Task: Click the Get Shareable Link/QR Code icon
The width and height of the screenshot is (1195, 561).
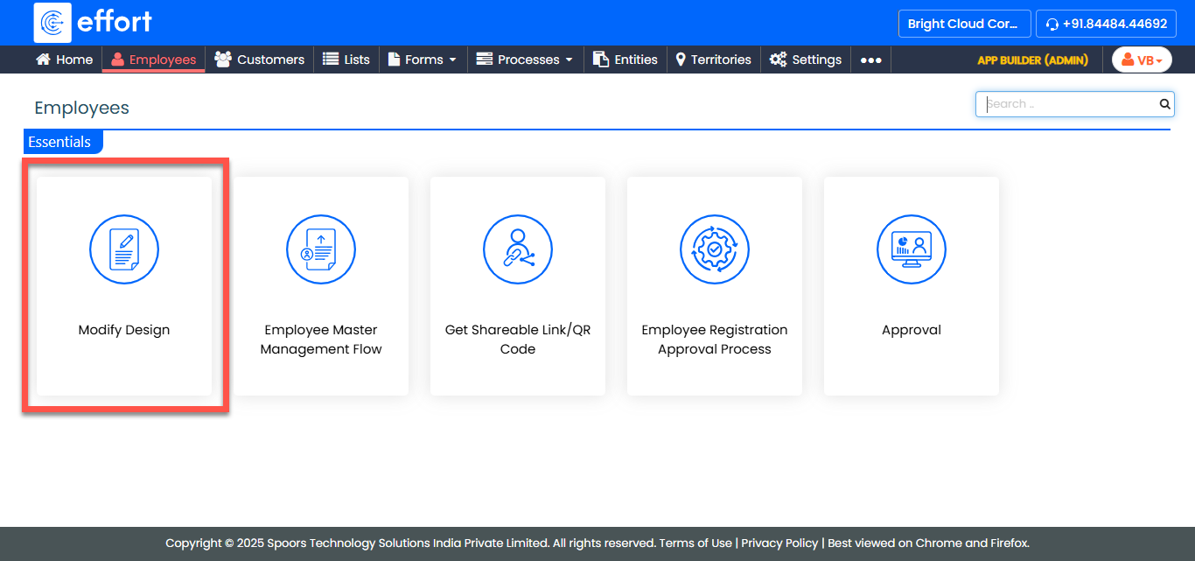Action: tap(518, 249)
